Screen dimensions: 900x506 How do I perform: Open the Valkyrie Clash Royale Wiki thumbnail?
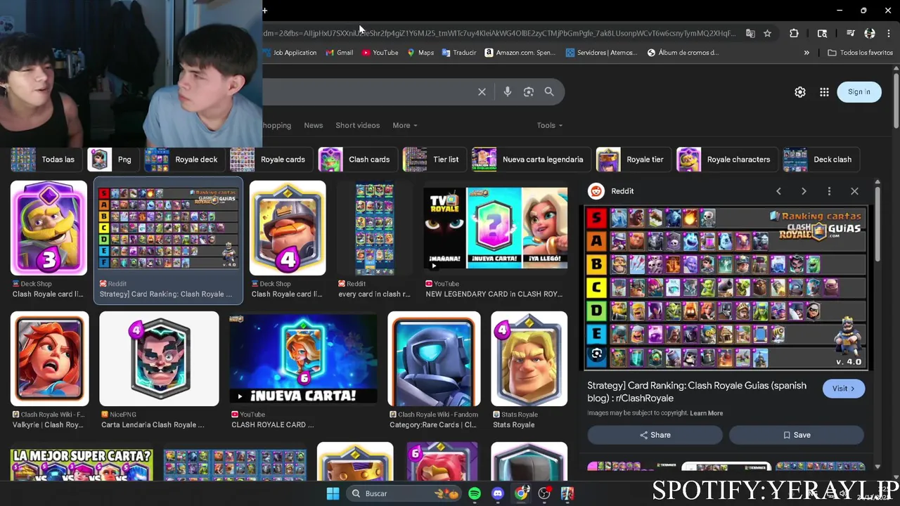49,359
